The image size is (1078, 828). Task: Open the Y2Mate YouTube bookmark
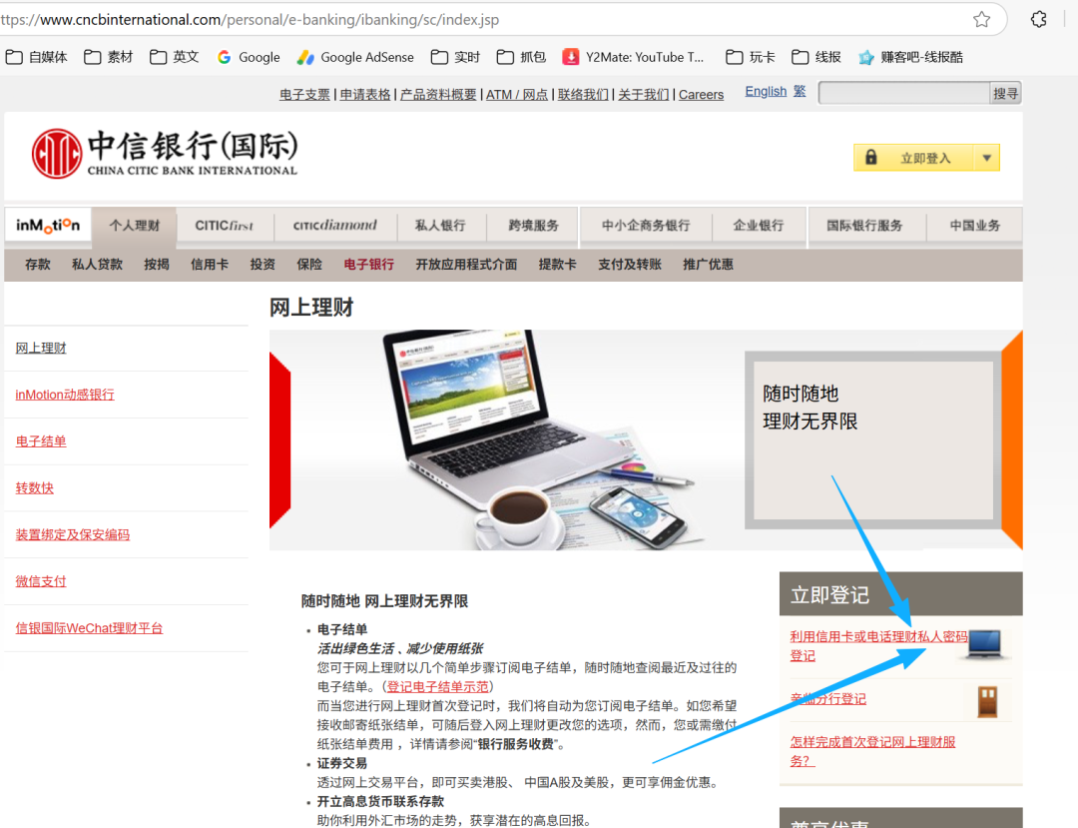tap(634, 57)
